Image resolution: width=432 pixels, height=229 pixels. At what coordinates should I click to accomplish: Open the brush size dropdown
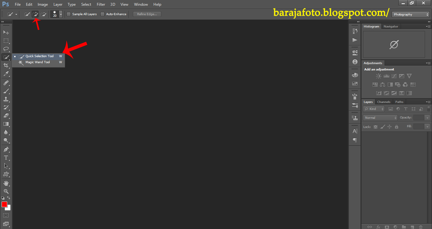pos(60,14)
